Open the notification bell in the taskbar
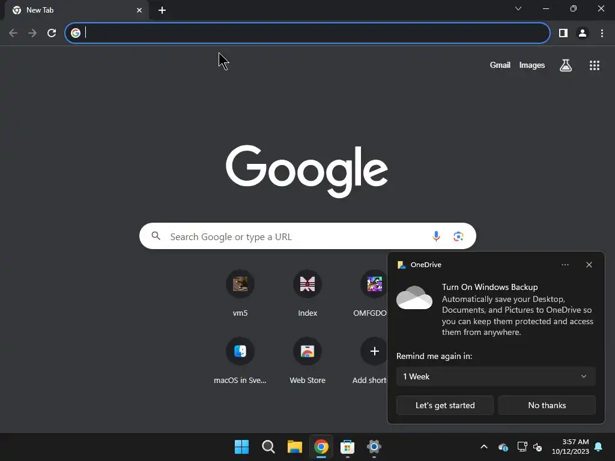This screenshot has width=615, height=461. [598, 447]
